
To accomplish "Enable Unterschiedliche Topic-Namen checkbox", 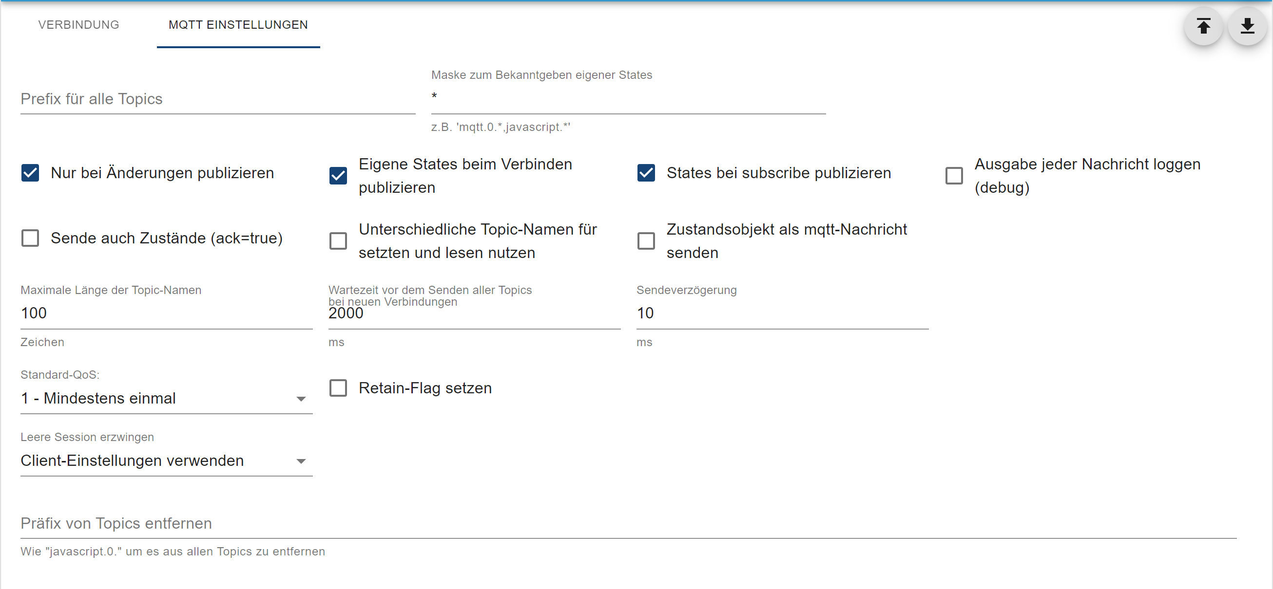I will pyautogui.click(x=338, y=241).
